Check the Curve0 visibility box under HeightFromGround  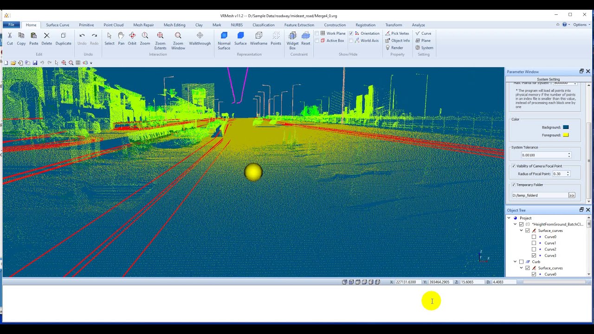click(534, 237)
